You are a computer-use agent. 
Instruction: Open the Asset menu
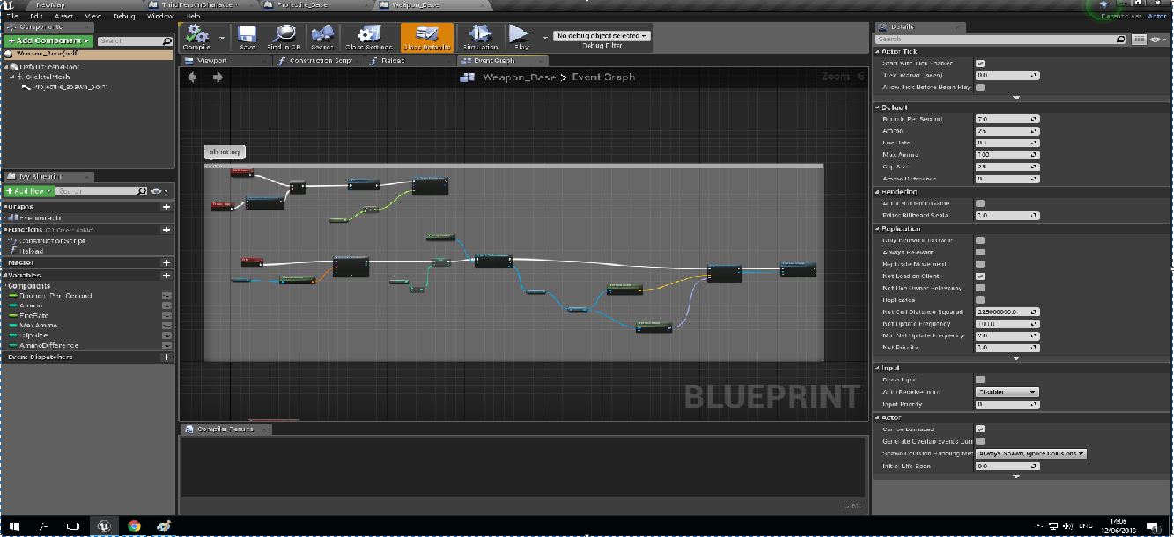(x=63, y=16)
